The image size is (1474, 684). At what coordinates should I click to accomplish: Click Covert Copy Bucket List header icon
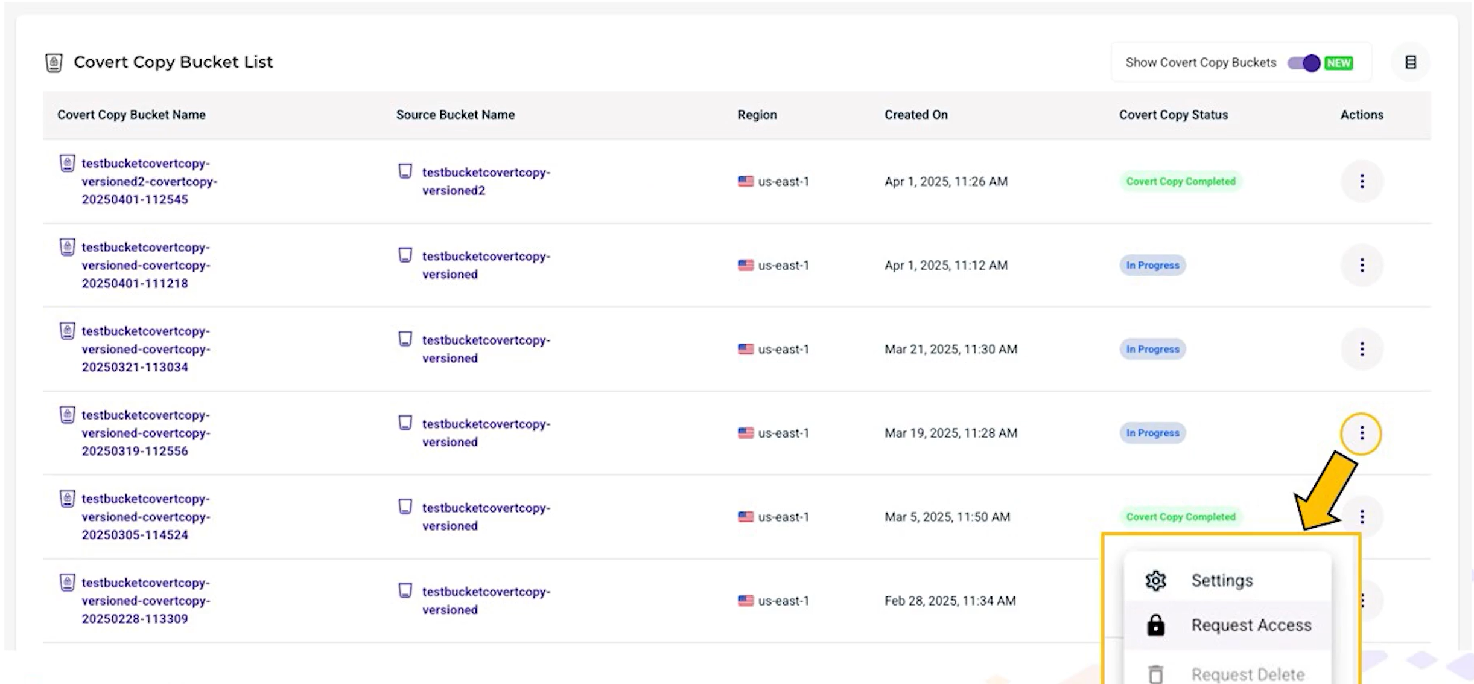point(54,63)
